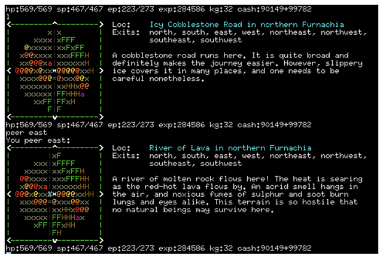Click the right arrow on the Icy Cobblestone map's middle row

click(x=101, y=71)
